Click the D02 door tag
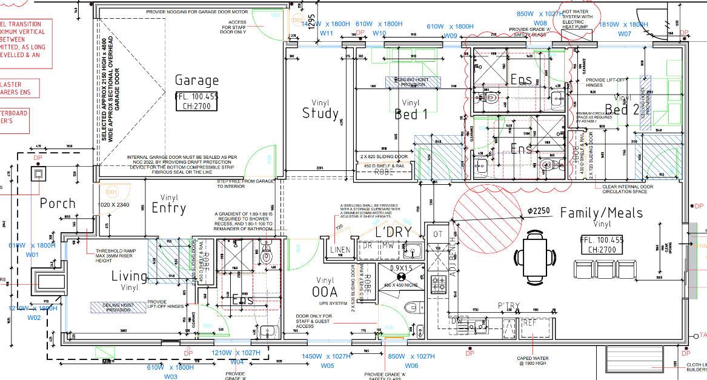The image size is (707, 380). (298, 21)
